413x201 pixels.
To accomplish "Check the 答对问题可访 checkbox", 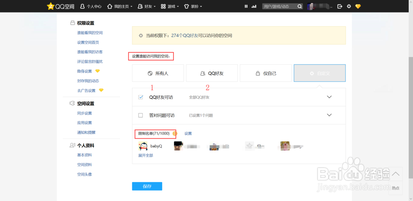I will 141,115.
